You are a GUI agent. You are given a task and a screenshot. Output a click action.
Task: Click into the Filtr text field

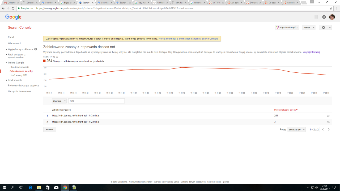pos(96,101)
